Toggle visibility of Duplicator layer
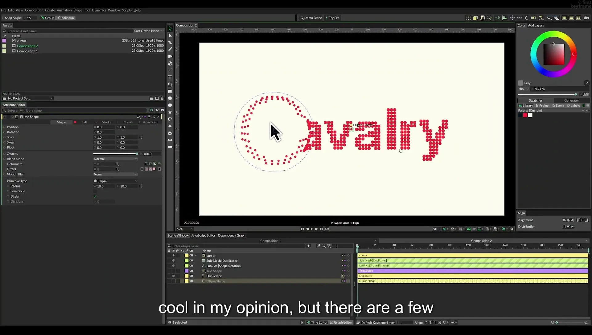 pos(173,276)
